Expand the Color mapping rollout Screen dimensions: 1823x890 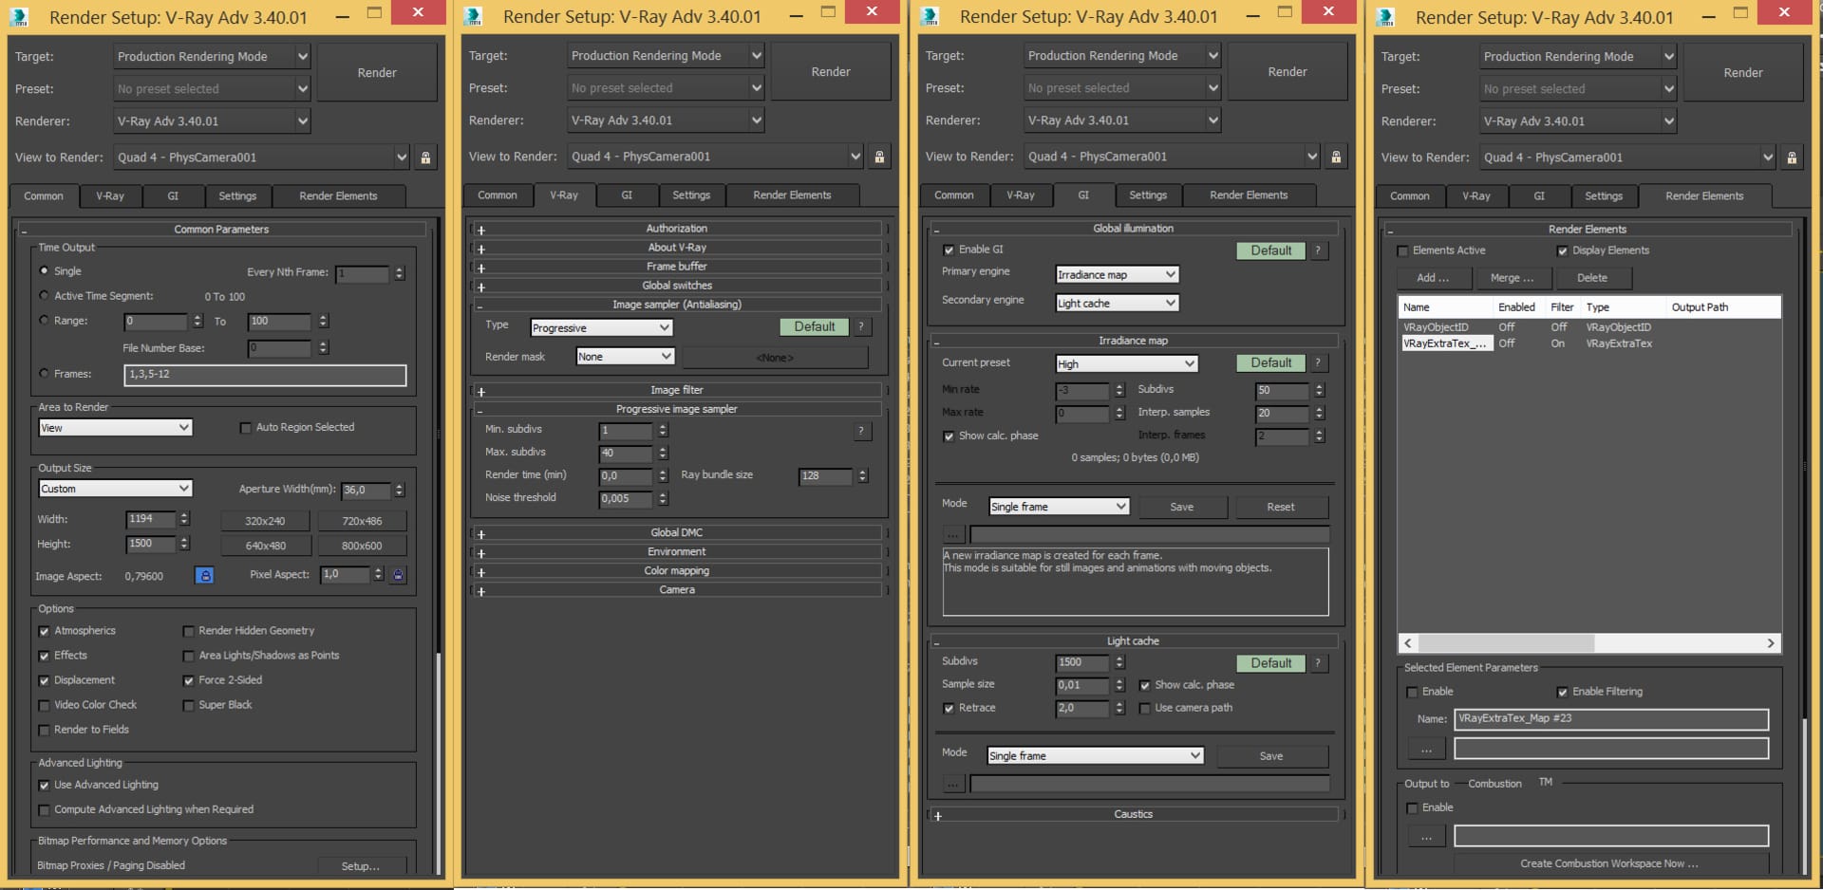(x=676, y=571)
